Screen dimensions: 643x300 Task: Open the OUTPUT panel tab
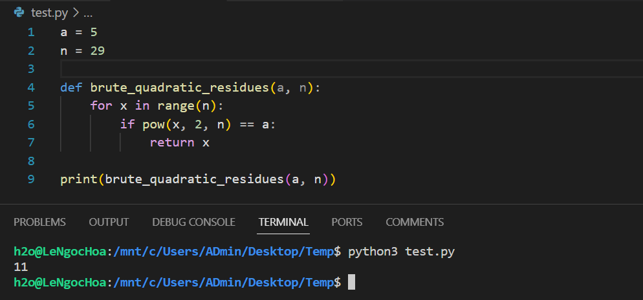tap(109, 222)
